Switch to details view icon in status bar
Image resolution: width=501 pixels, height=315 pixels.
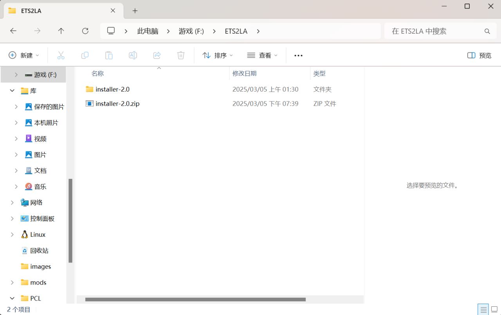click(x=484, y=310)
